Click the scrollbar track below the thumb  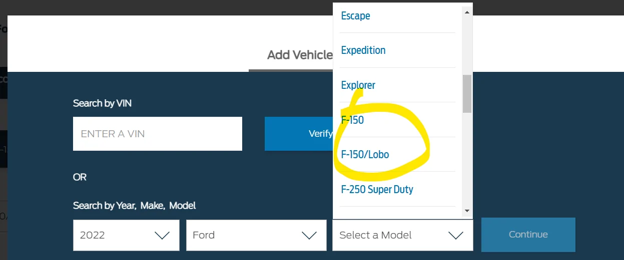pyautogui.click(x=467, y=160)
